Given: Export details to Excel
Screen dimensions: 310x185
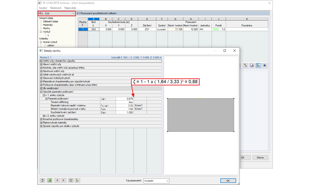Looking at the screenshot, I should click(49, 180).
